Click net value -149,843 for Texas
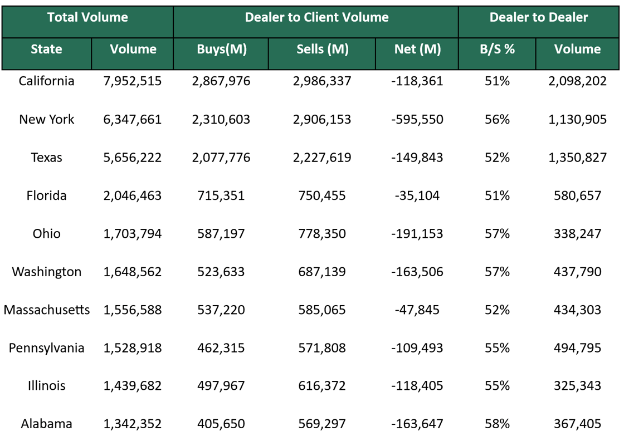The width and height of the screenshot is (624, 441). point(417,158)
